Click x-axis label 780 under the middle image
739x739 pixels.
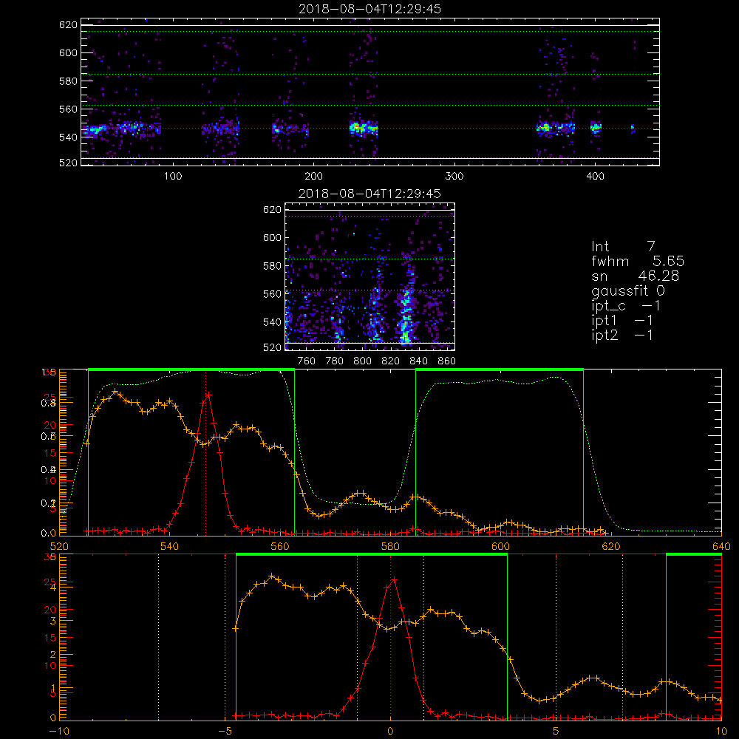point(335,361)
